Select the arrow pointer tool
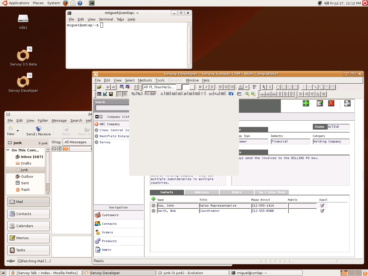Viewport: 368px width, 276px height. [x=264, y=87]
